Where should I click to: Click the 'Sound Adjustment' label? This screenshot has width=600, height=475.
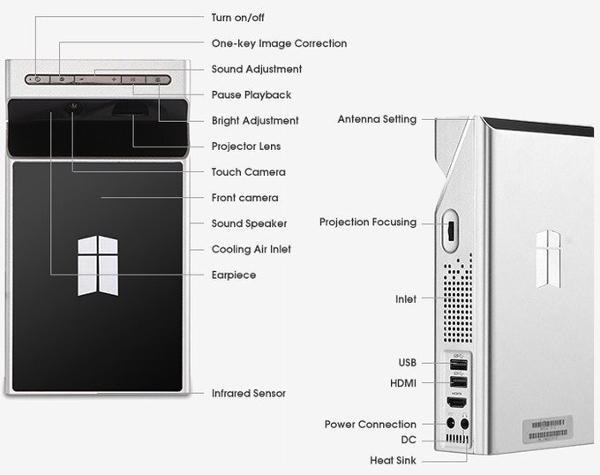tap(257, 69)
